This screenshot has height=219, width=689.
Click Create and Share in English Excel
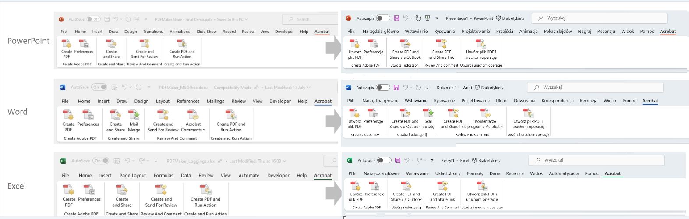122,196
